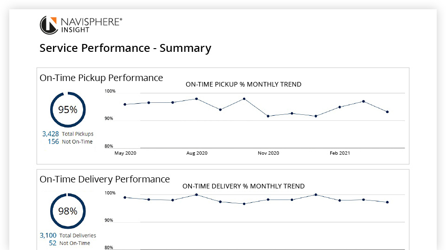
Task: Click the Feb 2021 x-axis label
Action: (340, 153)
